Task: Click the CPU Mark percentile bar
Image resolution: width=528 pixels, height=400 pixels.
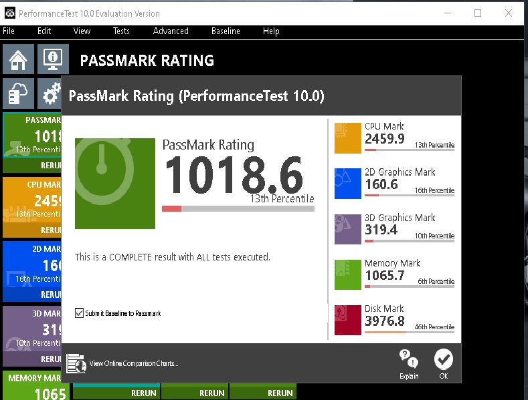Action: click(x=410, y=150)
